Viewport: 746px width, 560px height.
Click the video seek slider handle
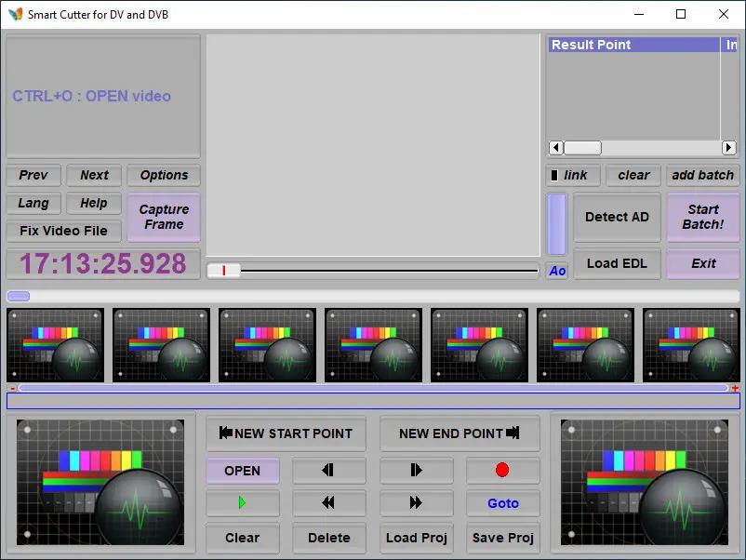point(223,271)
